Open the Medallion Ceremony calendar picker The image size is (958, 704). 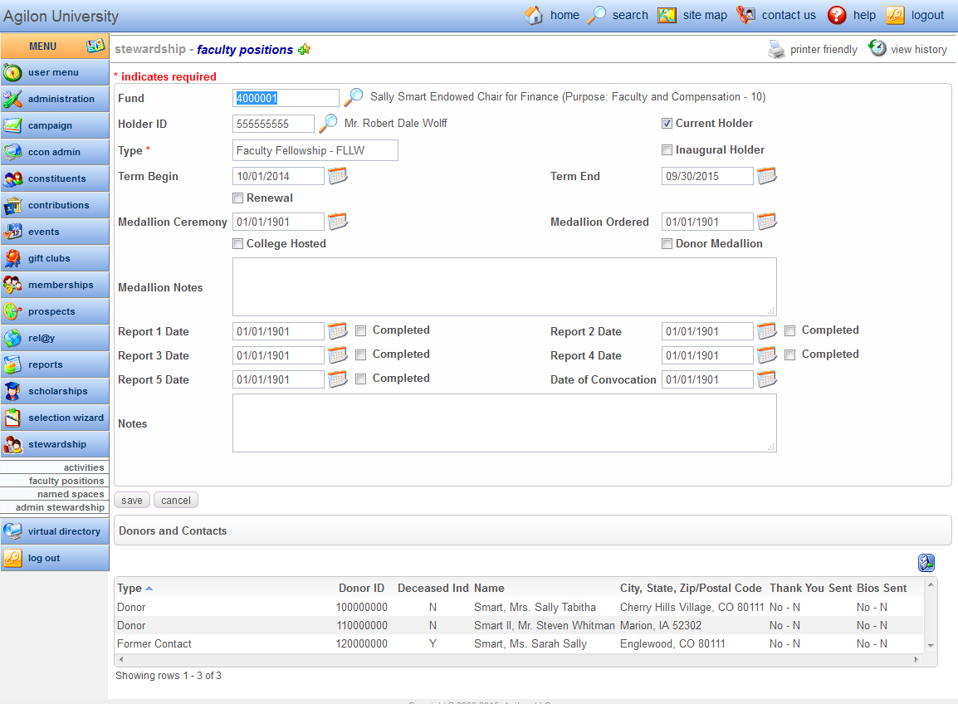pos(338,221)
